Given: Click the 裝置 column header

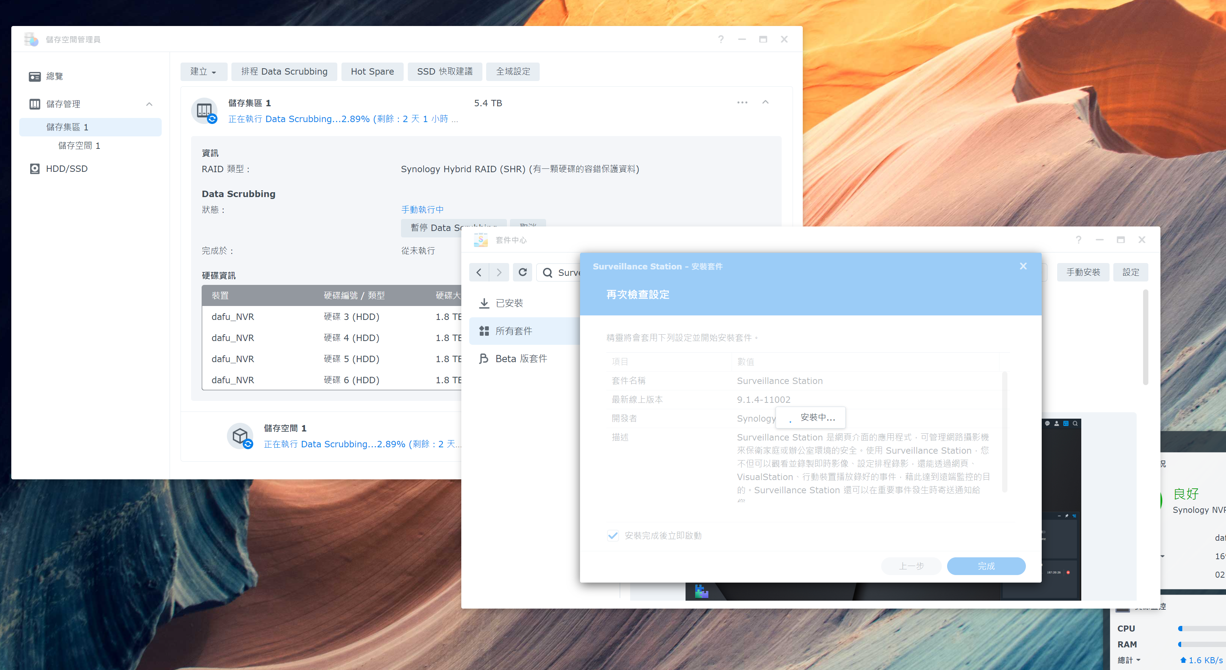Looking at the screenshot, I should tap(220, 295).
